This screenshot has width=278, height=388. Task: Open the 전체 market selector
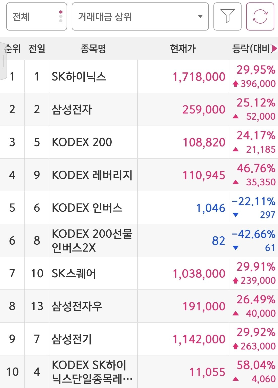[37, 16]
